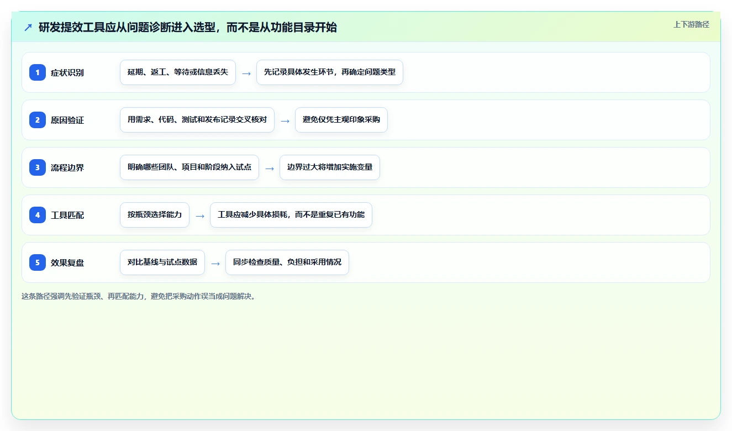Select step number badge 4
Image resolution: width=732 pixels, height=431 pixels.
click(38, 215)
